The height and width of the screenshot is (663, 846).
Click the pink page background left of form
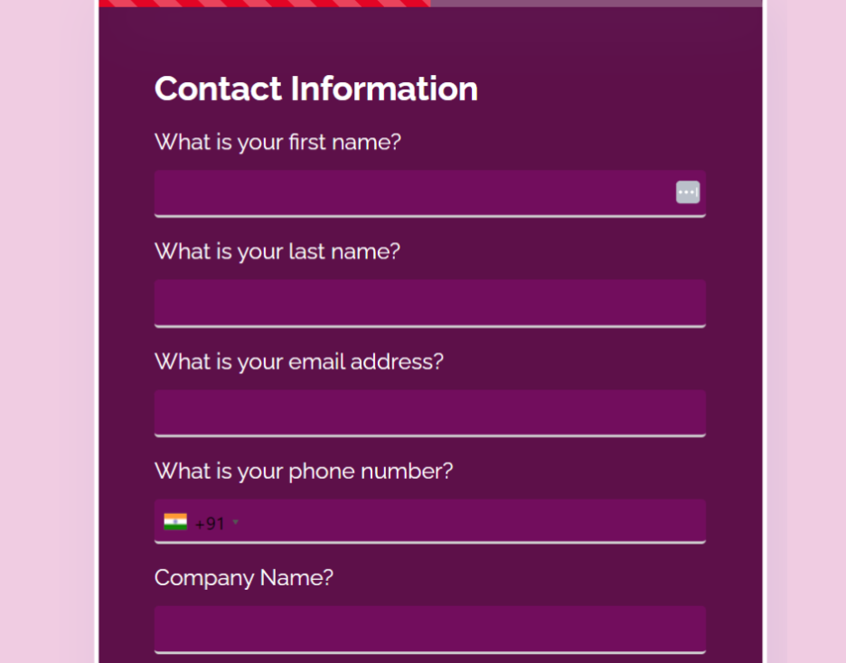tap(48, 331)
